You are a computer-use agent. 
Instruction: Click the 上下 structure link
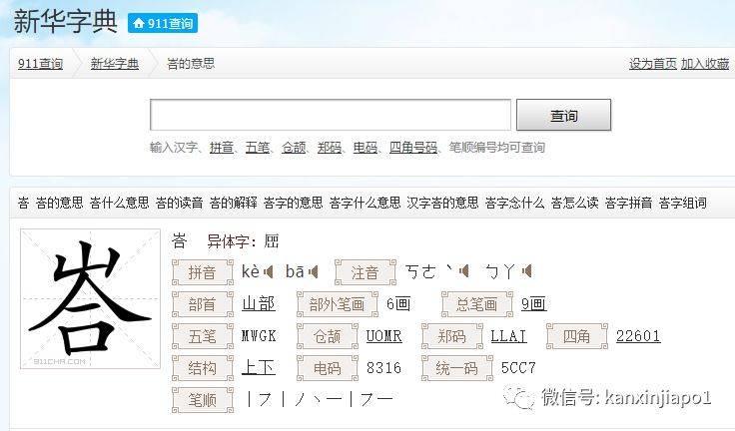point(258,368)
